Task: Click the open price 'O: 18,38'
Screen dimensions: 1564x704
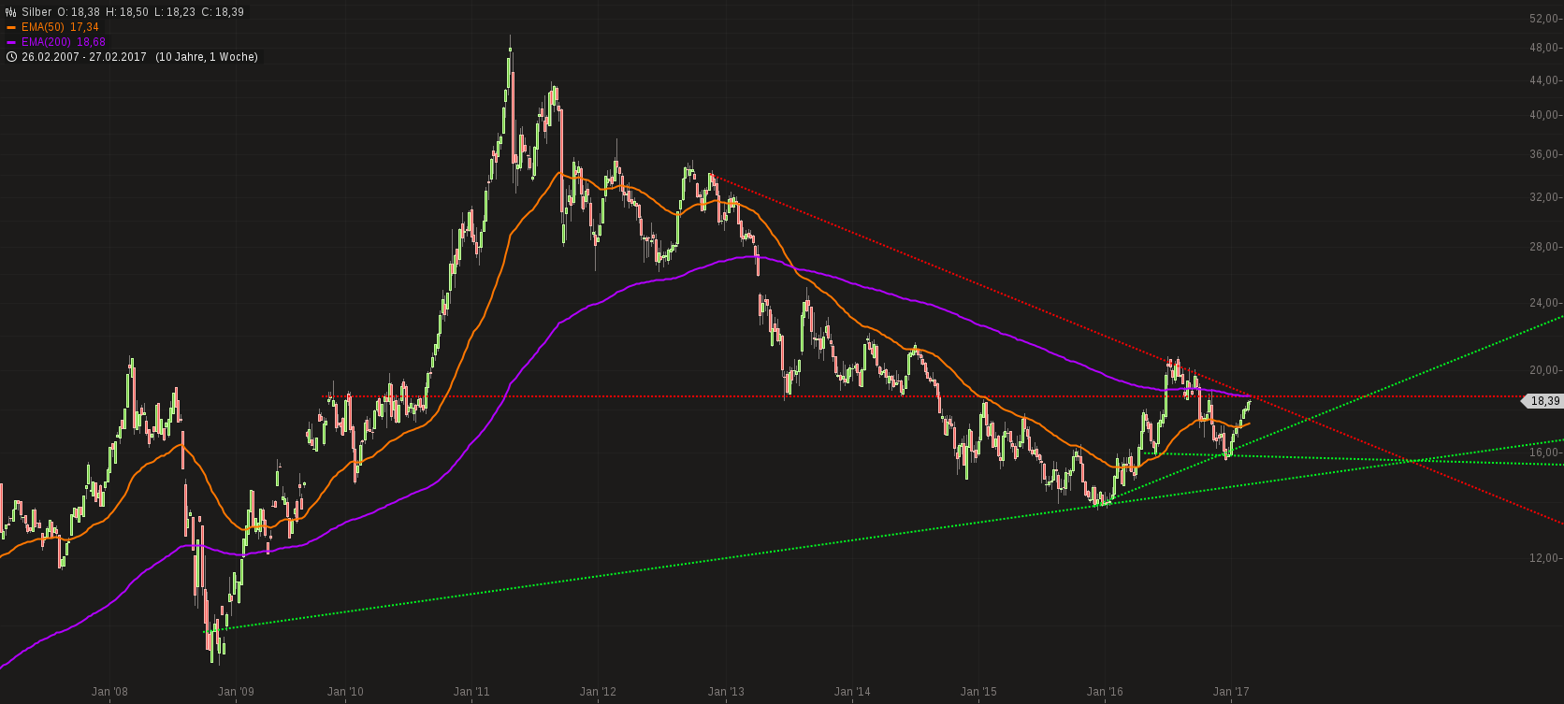Action: point(80,12)
